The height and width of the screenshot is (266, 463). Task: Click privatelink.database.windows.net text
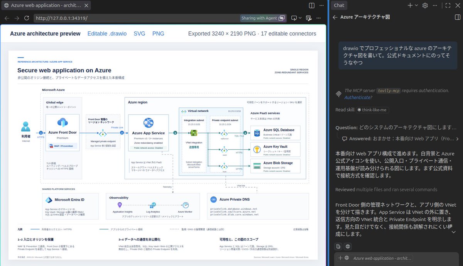coord(234,208)
